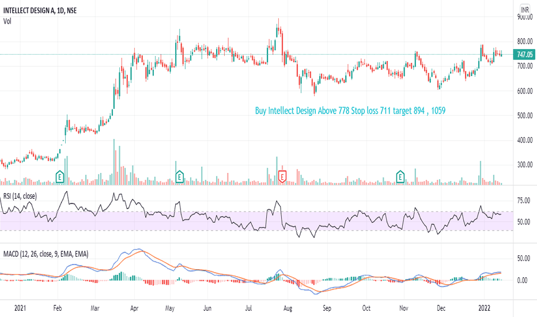Click the INR currency badge
The image size is (537, 317).
525,10
